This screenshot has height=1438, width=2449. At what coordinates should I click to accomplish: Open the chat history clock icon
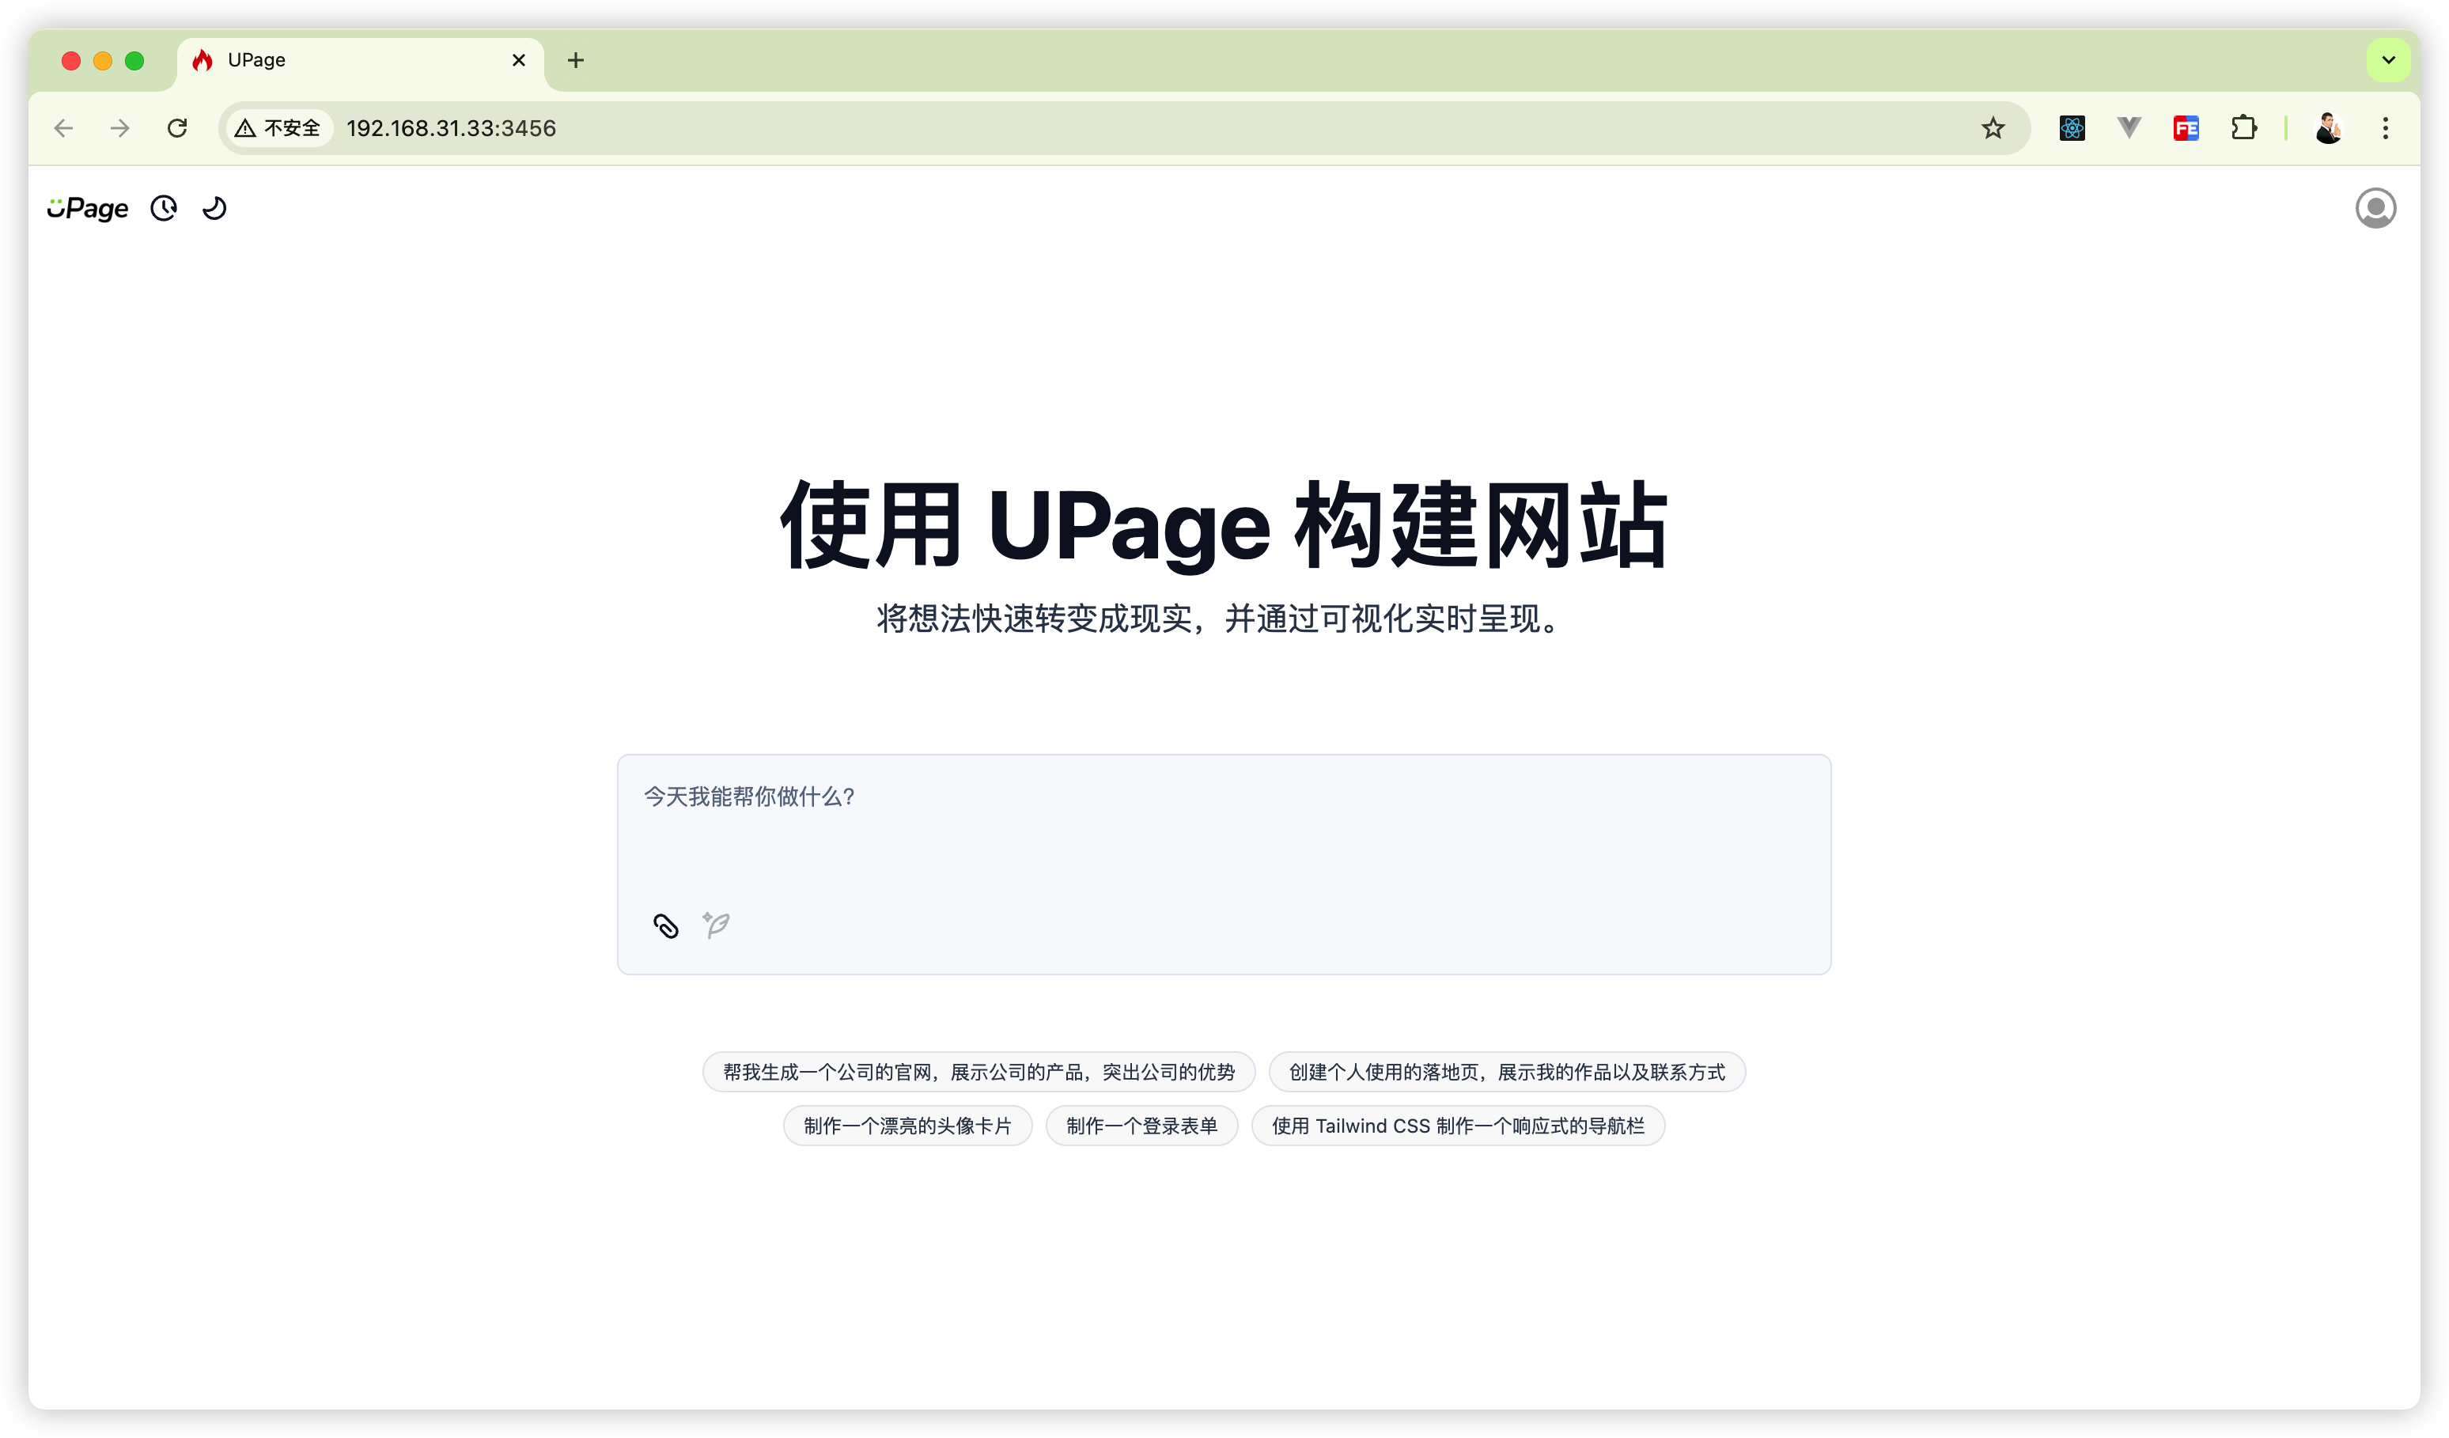coord(163,208)
